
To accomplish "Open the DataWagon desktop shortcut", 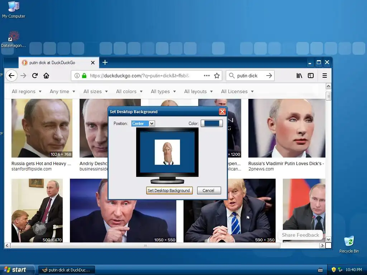I will pos(14,39).
